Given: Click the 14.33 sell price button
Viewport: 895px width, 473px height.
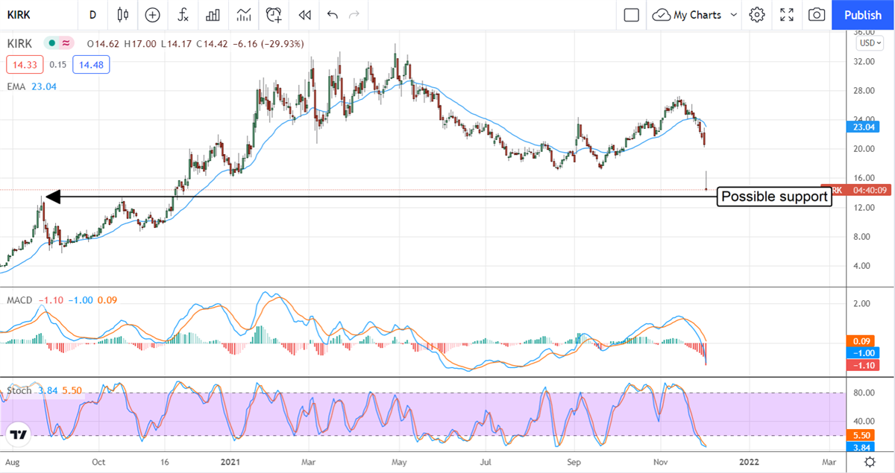Looking at the screenshot, I should pyautogui.click(x=25, y=65).
